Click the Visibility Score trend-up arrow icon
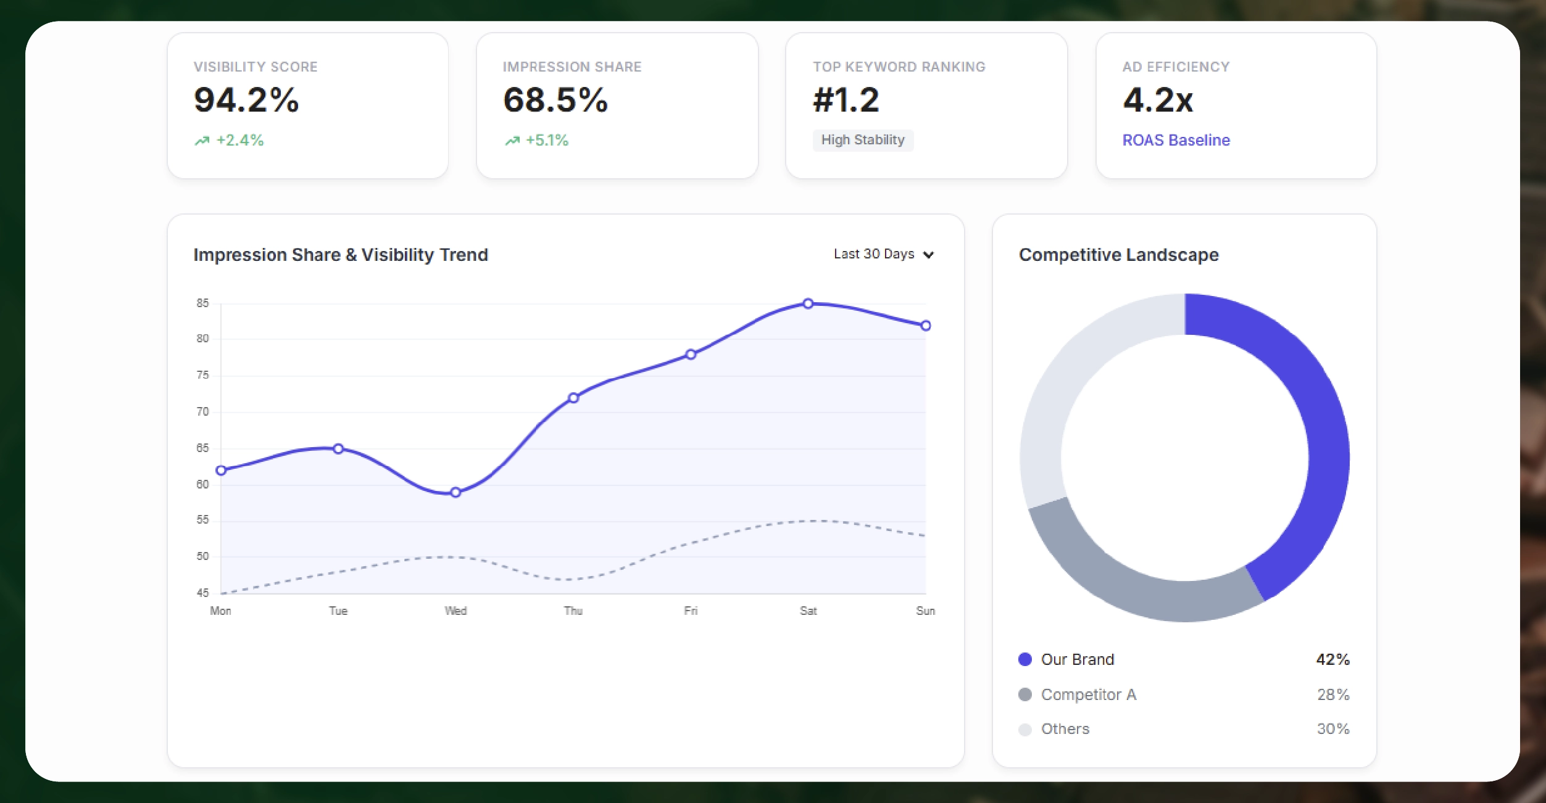Viewport: 1546px width, 803px height. pos(202,141)
